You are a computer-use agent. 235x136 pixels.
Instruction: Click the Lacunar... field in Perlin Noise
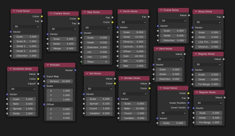pos(133,47)
